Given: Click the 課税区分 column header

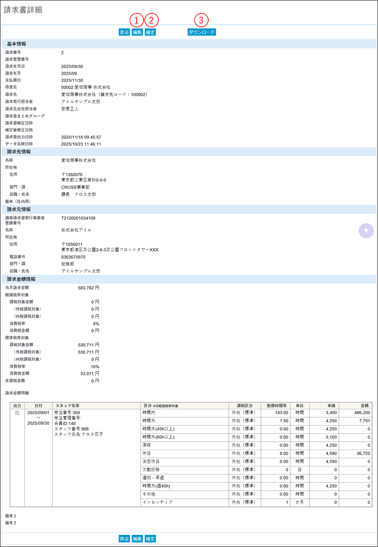Looking at the screenshot, I should coord(244,406).
